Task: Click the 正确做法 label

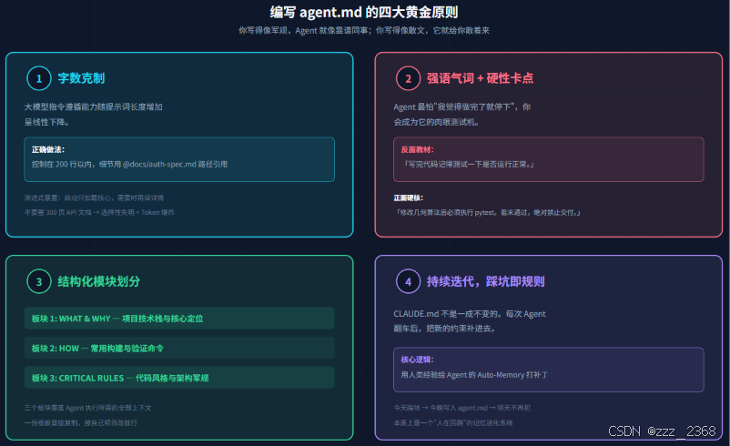Action: (x=48, y=149)
